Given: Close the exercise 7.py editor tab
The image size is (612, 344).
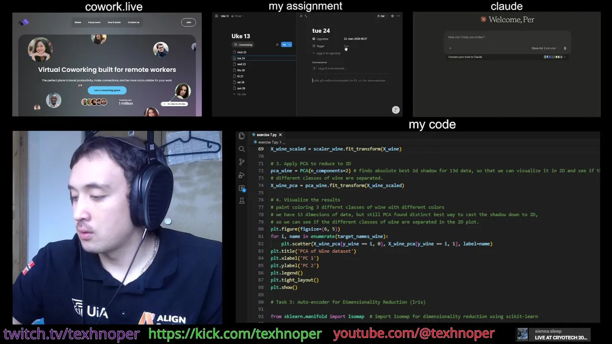Looking at the screenshot, I should (280, 135).
